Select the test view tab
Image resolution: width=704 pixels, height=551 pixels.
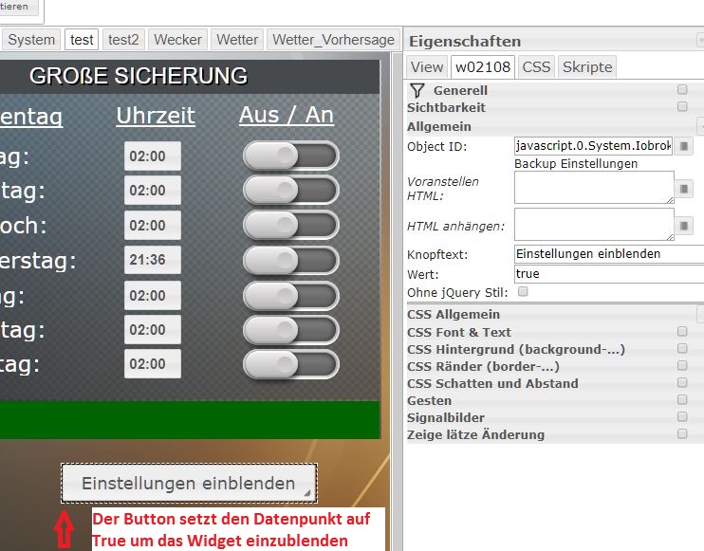coord(82,40)
